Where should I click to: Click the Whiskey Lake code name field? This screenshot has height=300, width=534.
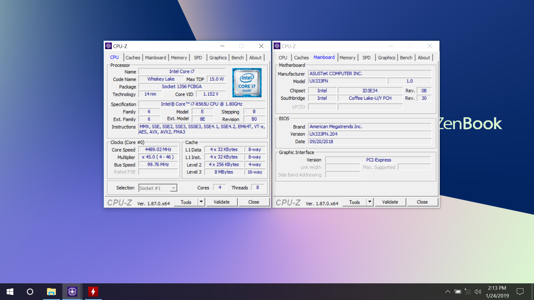pos(161,79)
